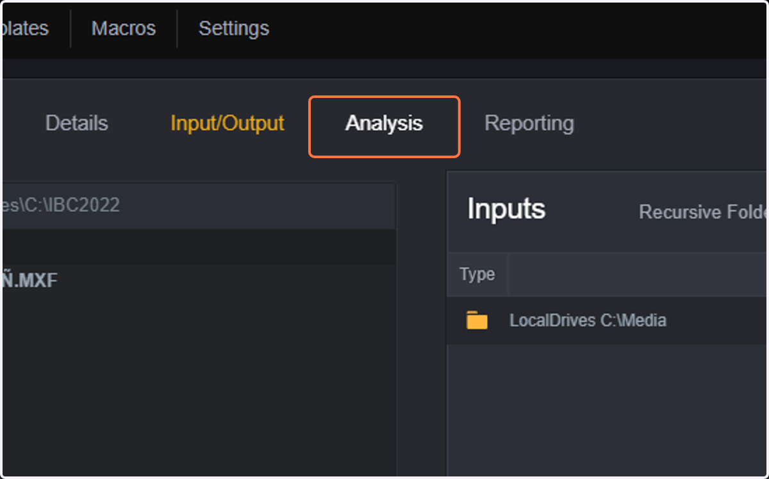
Task: Select the LocalDrives C:\Media input row
Action: (607, 320)
